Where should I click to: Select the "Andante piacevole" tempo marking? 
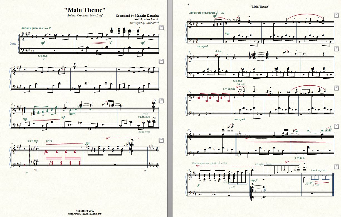[32, 28]
